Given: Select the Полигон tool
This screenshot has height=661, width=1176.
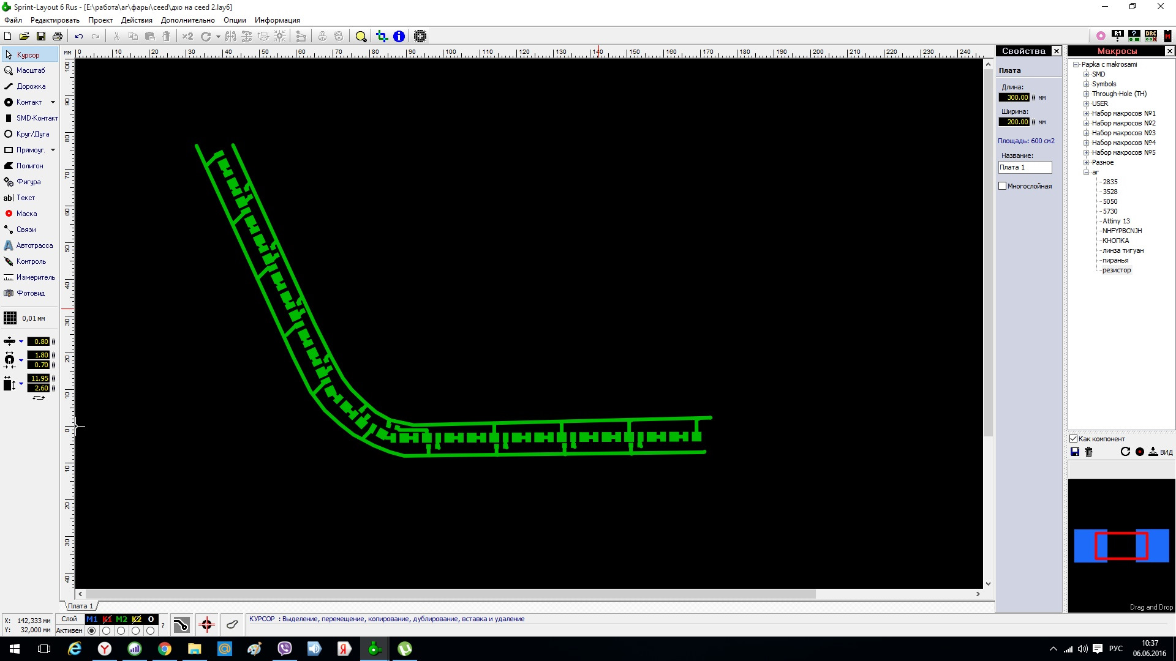Looking at the screenshot, I should point(29,166).
